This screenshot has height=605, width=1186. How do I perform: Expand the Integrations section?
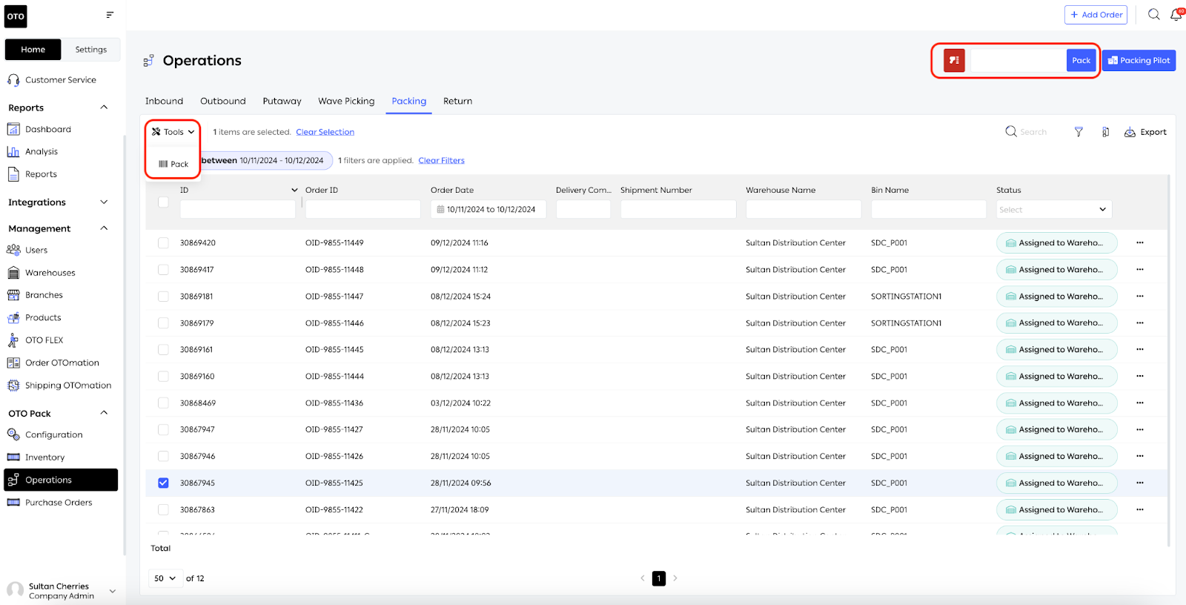[x=104, y=202]
